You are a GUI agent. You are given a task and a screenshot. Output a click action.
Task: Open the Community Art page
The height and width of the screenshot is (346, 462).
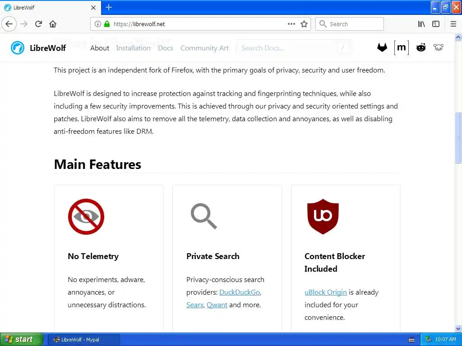coord(204,48)
